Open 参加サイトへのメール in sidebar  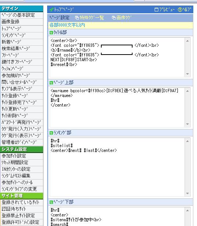coord(22,182)
